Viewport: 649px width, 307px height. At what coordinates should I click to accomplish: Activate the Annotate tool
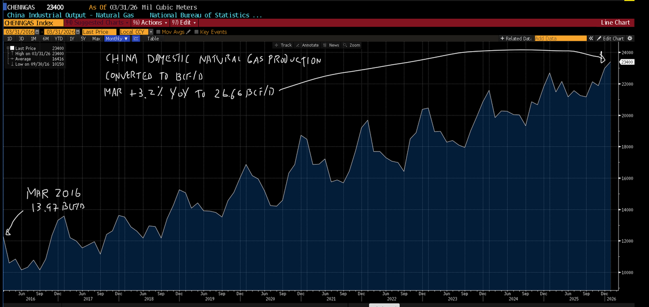coord(308,45)
